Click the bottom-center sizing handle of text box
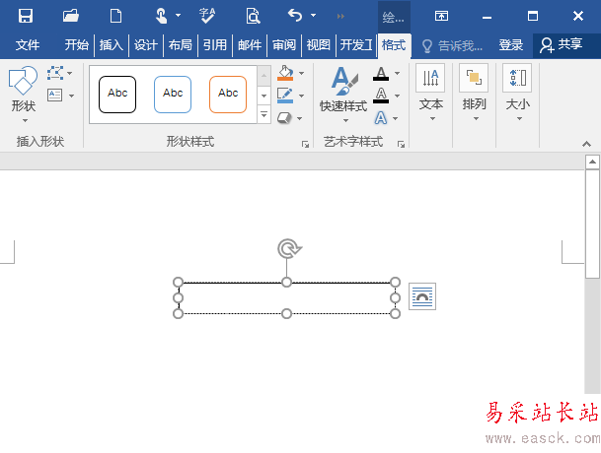Image resolution: width=601 pixels, height=453 pixels. tap(286, 314)
